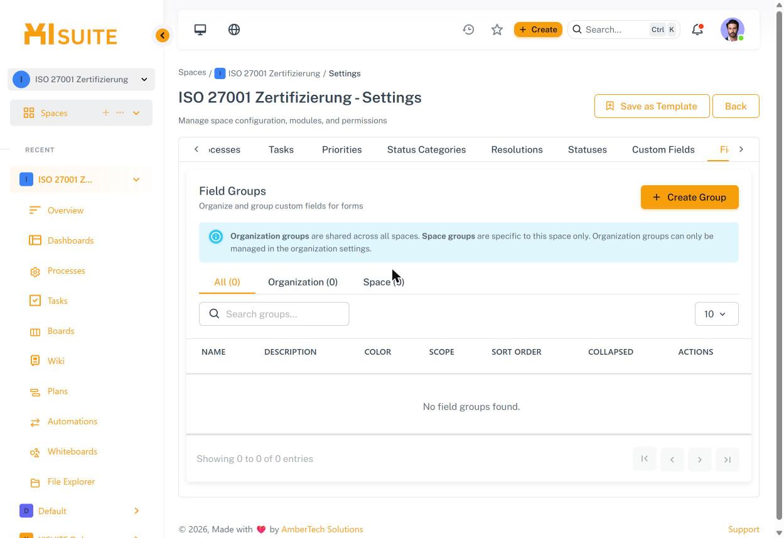784x538 pixels.
Task: Open Whiteboards in the sidebar
Action: tap(72, 451)
